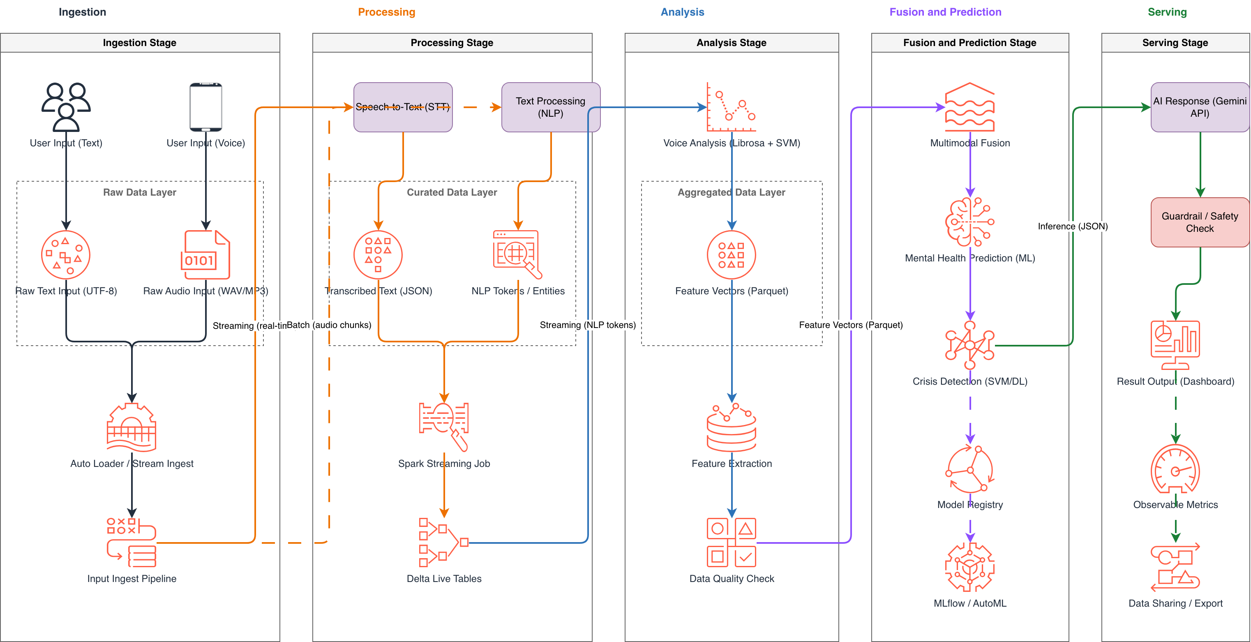Select the Delta Live Tables caption
Image resolution: width=1251 pixels, height=642 pixels.
pyautogui.click(x=444, y=578)
